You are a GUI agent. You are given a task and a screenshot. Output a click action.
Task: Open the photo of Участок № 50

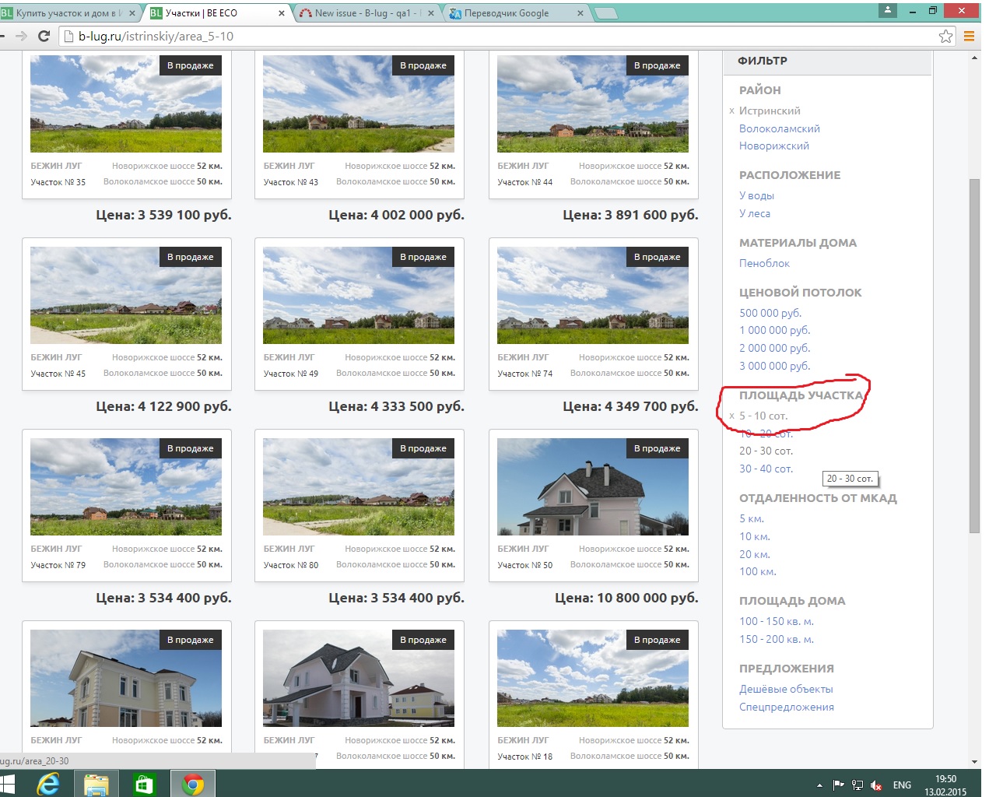pos(593,486)
